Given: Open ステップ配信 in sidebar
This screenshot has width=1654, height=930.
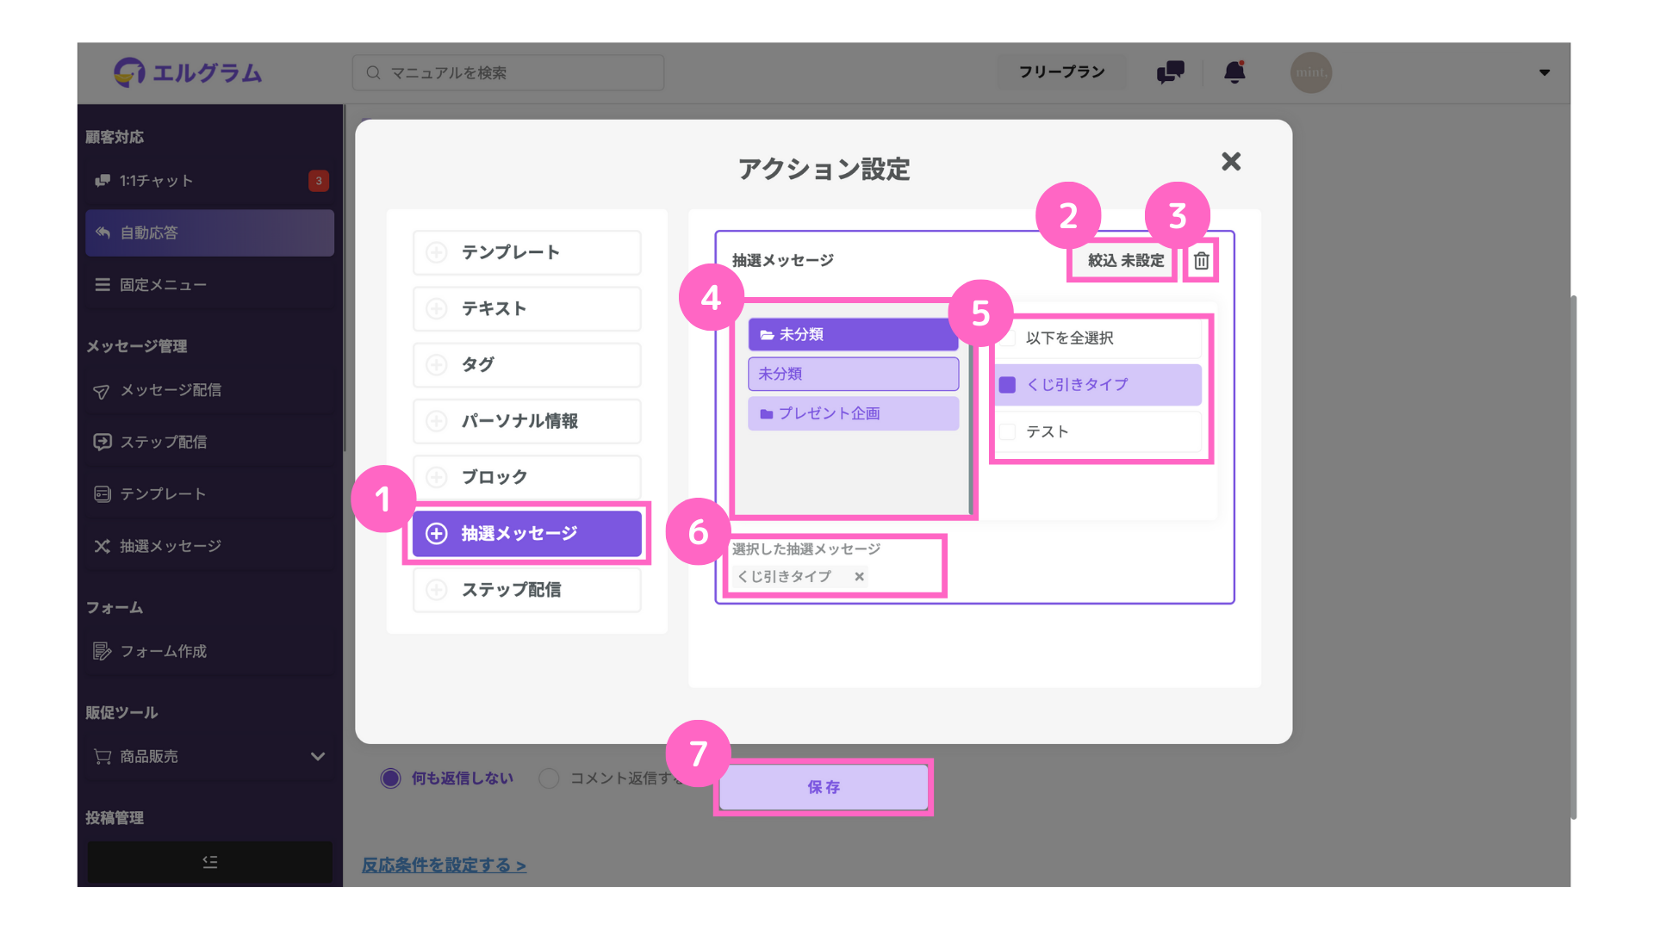Looking at the screenshot, I should [x=209, y=442].
